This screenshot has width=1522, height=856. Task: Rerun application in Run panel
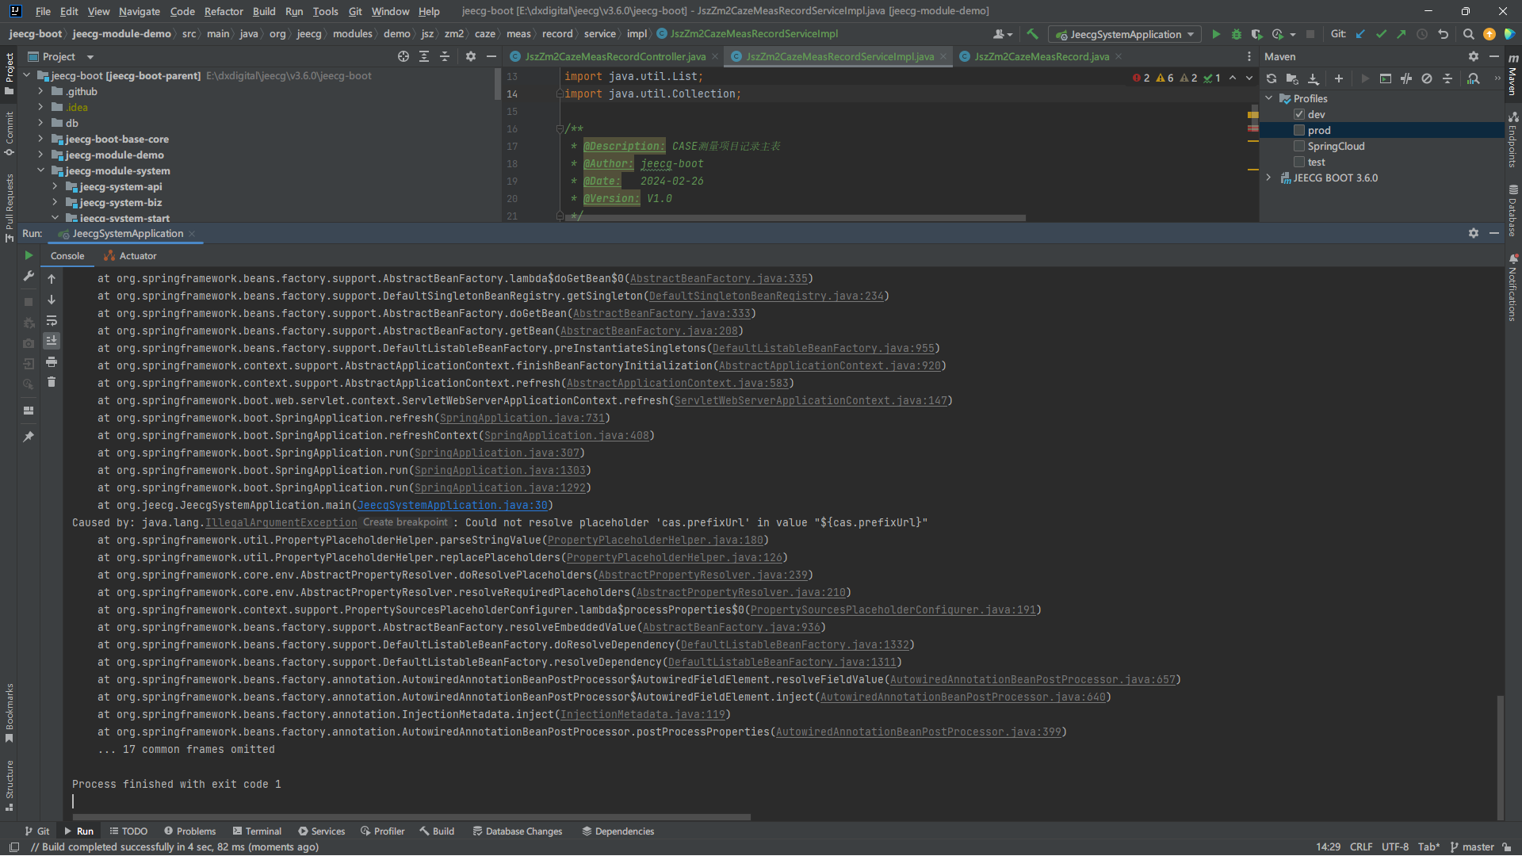(29, 255)
